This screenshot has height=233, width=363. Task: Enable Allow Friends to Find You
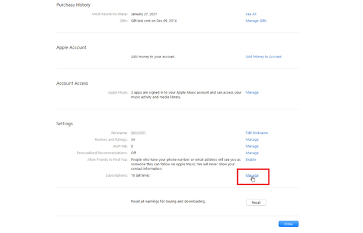250,160
